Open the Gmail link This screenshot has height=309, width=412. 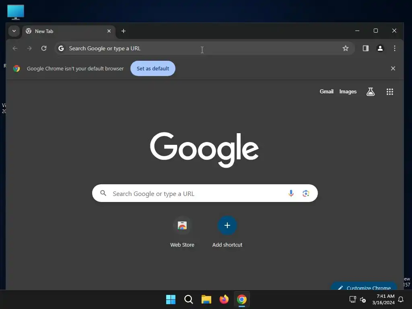[326, 91]
